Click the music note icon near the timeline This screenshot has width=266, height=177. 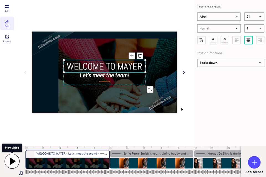[21, 173]
